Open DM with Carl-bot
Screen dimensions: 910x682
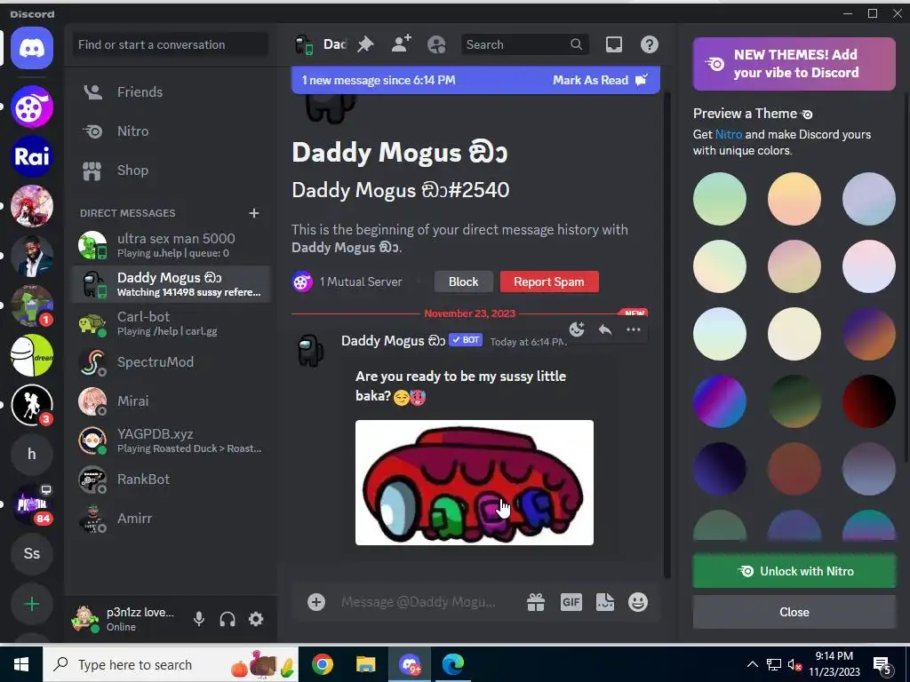(171, 323)
